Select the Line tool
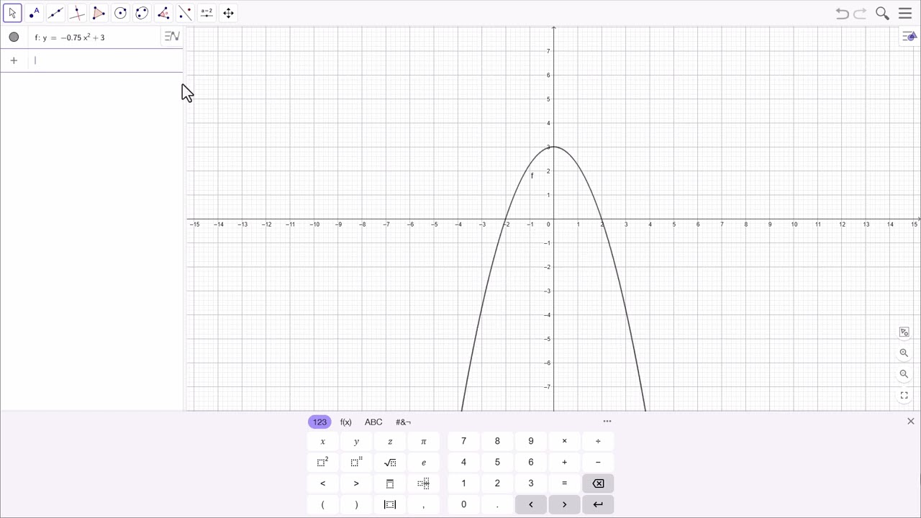Image resolution: width=921 pixels, height=518 pixels. pos(55,13)
